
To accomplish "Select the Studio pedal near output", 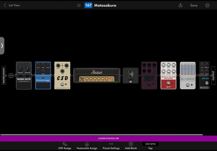I will [204, 75].
